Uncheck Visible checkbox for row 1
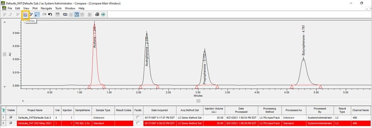This screenshot has height=128, width=372. [x=11, y=117]
